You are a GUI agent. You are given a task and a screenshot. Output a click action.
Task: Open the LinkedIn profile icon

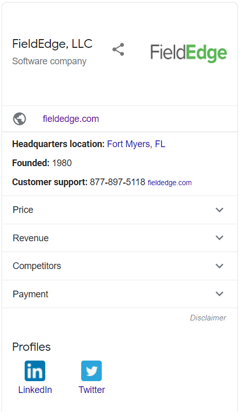(35, 371)
